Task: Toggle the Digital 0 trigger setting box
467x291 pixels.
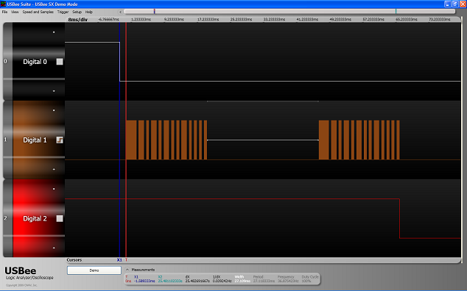Action: click(x=60, y=62)
